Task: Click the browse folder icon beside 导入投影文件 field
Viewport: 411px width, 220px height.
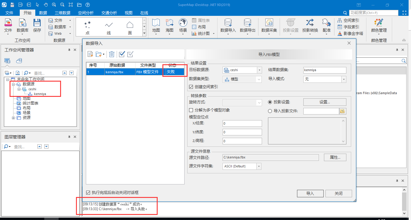Action: 342,111
